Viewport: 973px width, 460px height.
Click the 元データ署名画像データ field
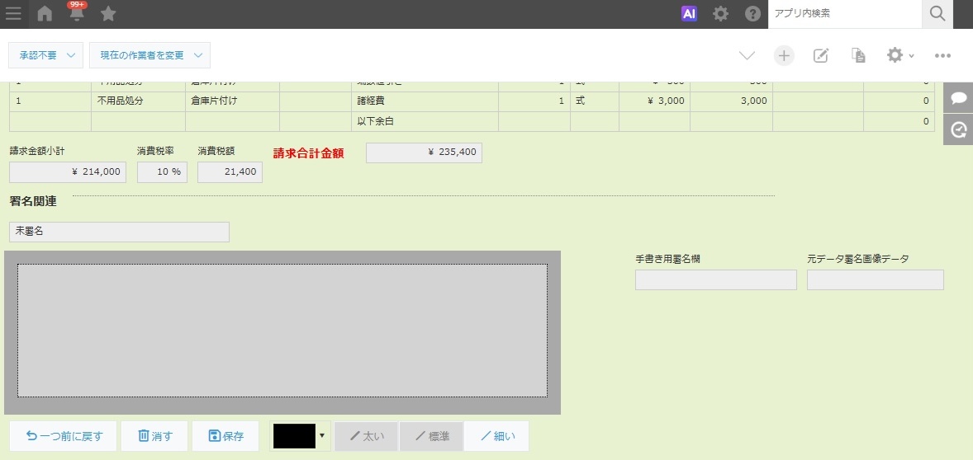pos(875,279)
